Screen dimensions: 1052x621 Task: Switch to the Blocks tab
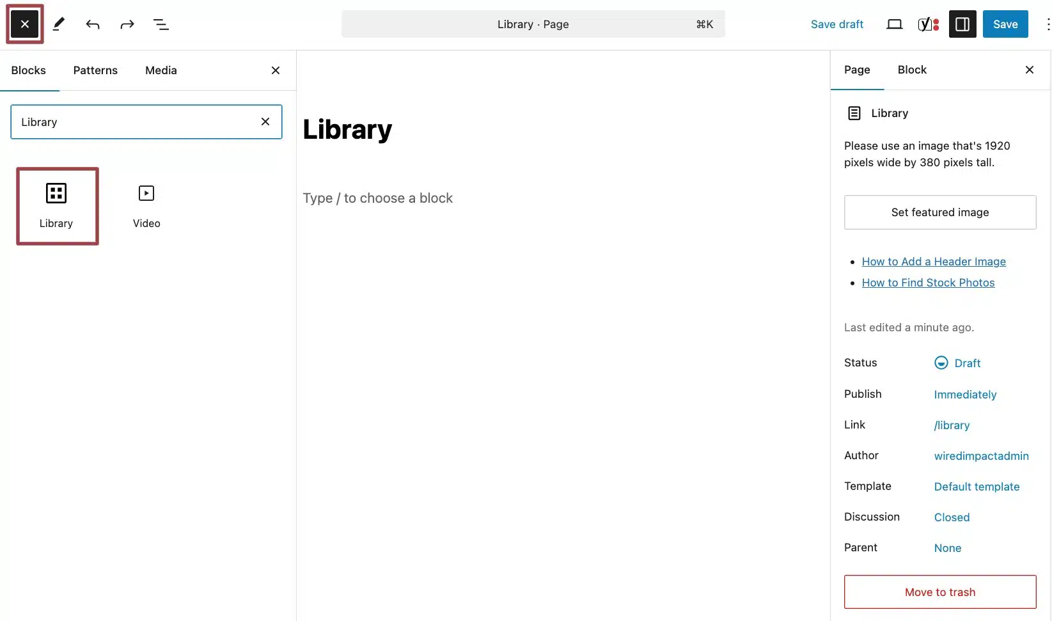29,70
